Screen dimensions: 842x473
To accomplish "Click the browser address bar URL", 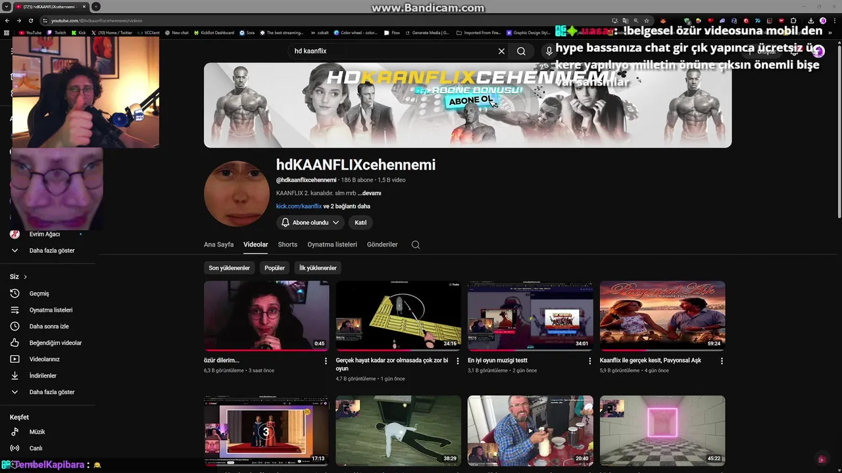I will click(97, 20).
